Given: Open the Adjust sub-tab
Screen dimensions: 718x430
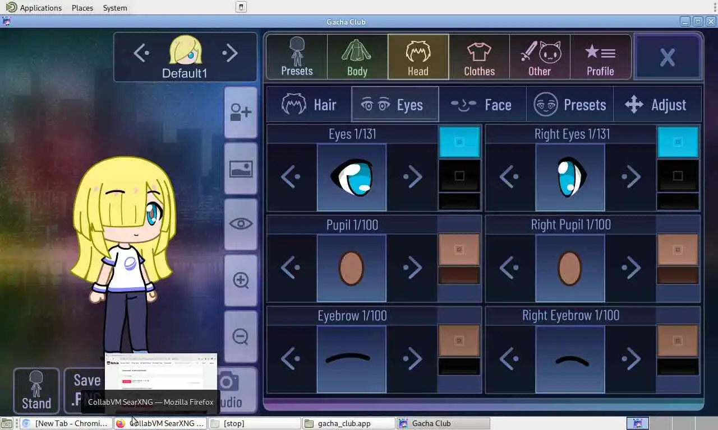Looking at the screenshot, I should coord(657,105).
